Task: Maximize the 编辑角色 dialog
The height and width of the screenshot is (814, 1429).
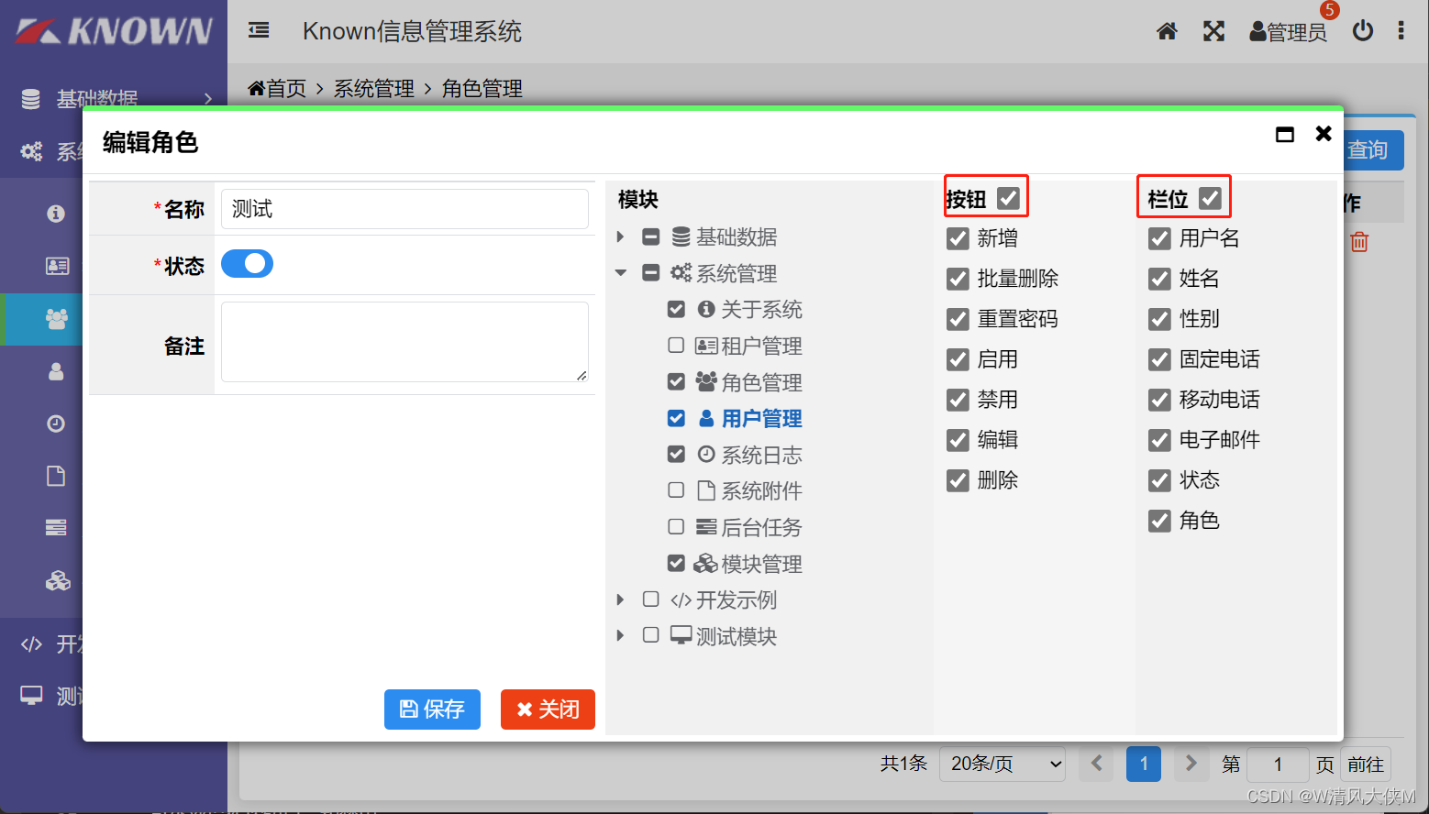Action: pos(1285,135)
